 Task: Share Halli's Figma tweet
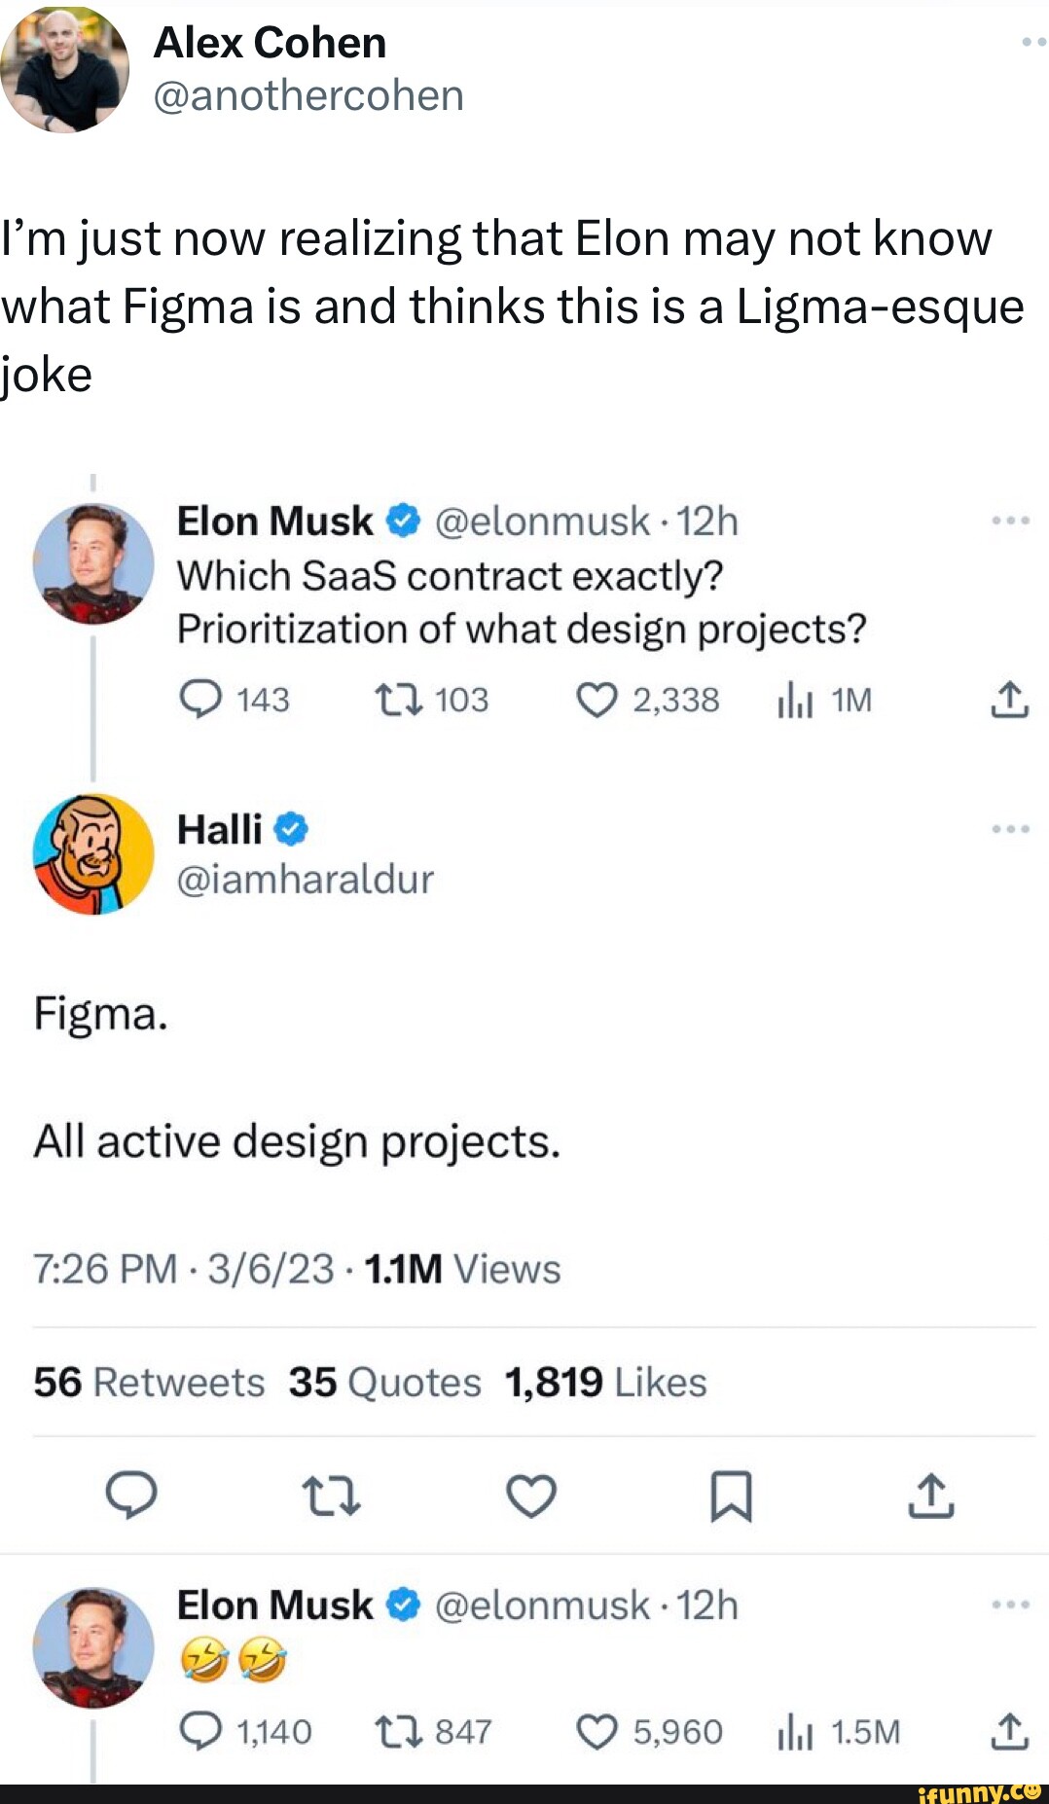coord(931,1496)
